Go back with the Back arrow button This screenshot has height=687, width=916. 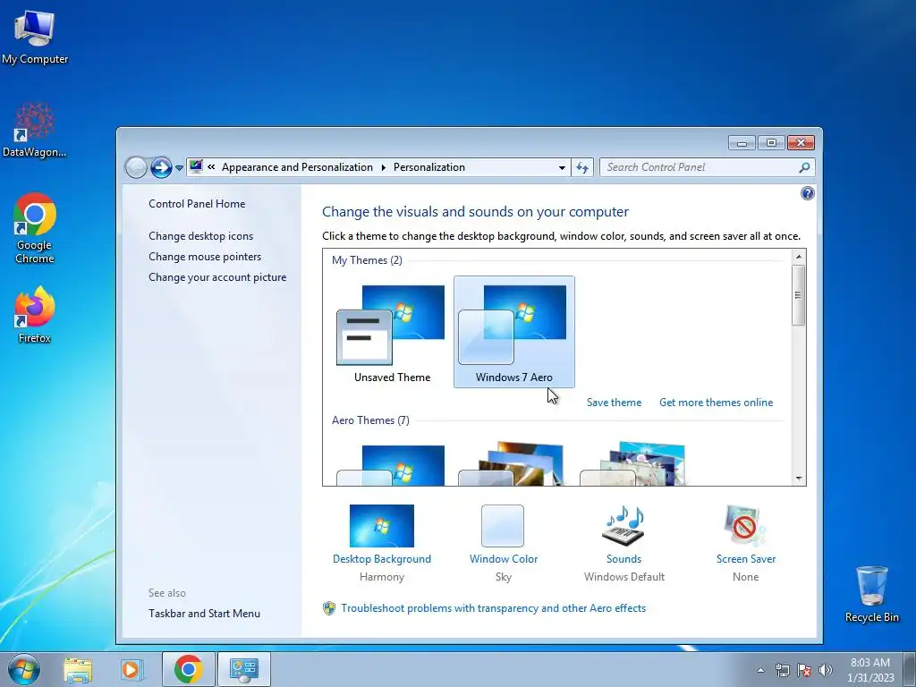136,167
